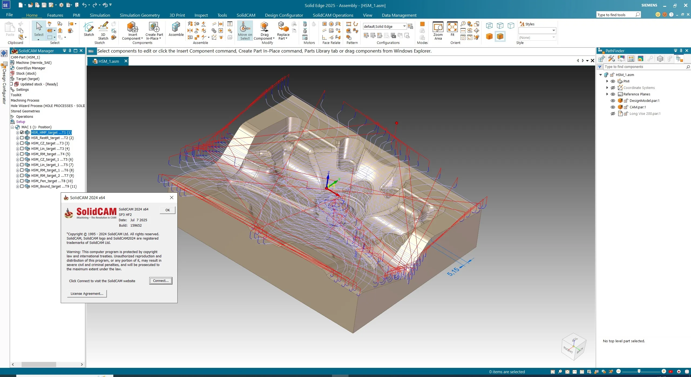Expand Reference Planes in PathFinder
The image size is (691, 377).
607,94
